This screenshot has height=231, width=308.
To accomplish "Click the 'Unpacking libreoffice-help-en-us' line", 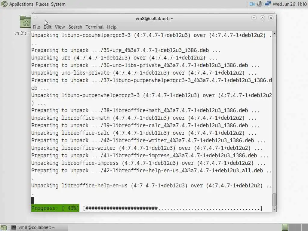I will click(152, 189).
